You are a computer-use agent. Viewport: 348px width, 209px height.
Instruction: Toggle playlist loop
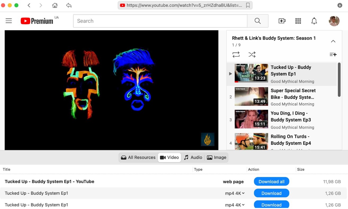tap(236, 55)
